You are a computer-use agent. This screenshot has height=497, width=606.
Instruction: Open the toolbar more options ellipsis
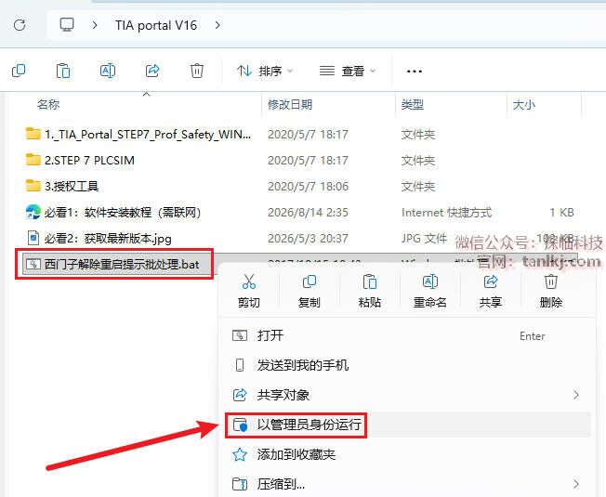[414, 71]
